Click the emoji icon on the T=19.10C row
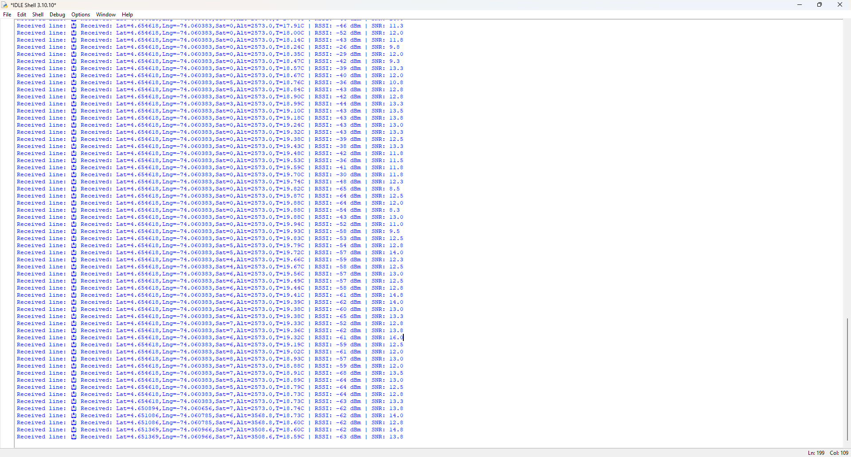Viewport: 851px width, 457px height. pos(74,111)
